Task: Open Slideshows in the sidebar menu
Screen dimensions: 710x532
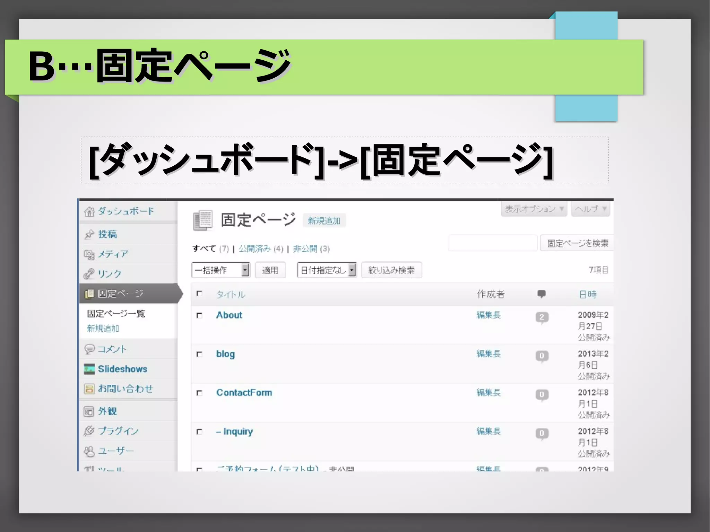Action: 123,369
